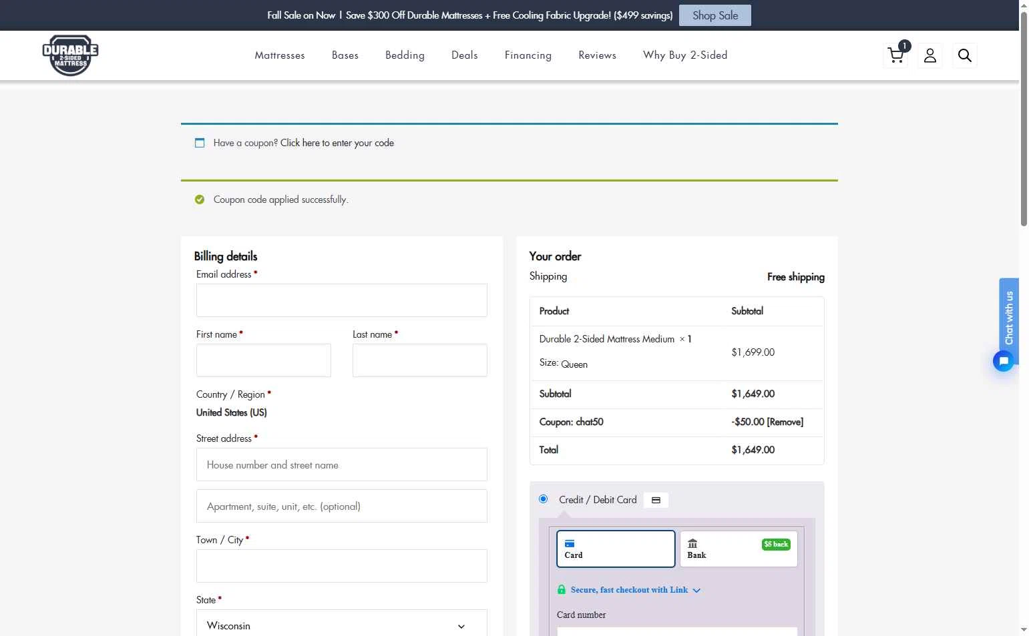Focus the Email address field
Viewport: 1029px width, 636px height.
point(342,300)
